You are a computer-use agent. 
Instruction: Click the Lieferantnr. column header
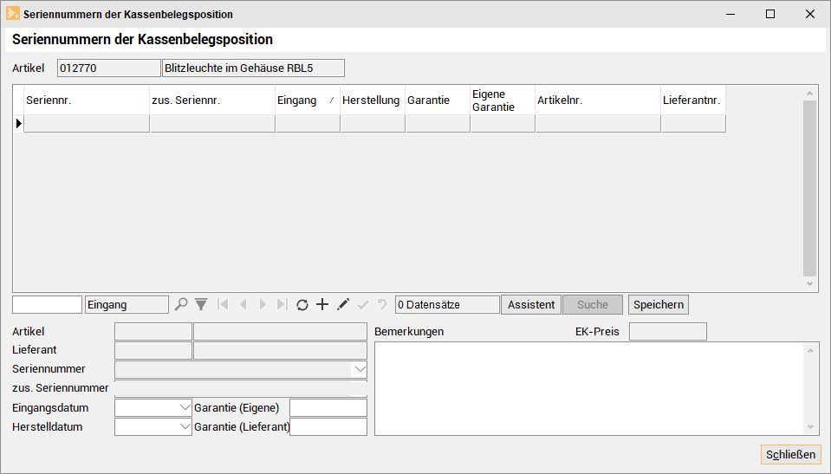[x=693, y=101]
